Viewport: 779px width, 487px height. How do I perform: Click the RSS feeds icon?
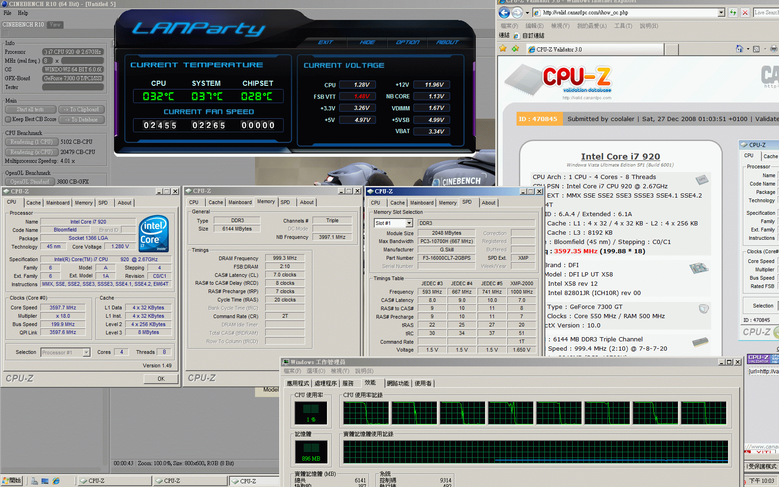click(x=756, y=49)
